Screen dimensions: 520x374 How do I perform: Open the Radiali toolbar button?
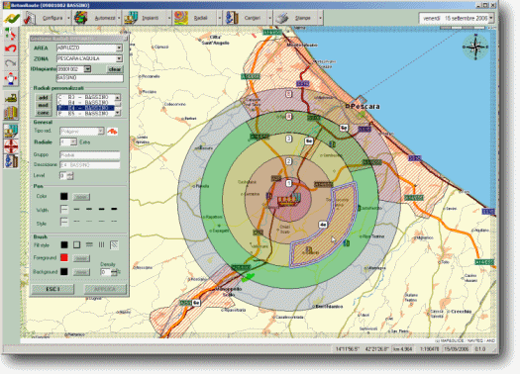(x=194, y=18)
